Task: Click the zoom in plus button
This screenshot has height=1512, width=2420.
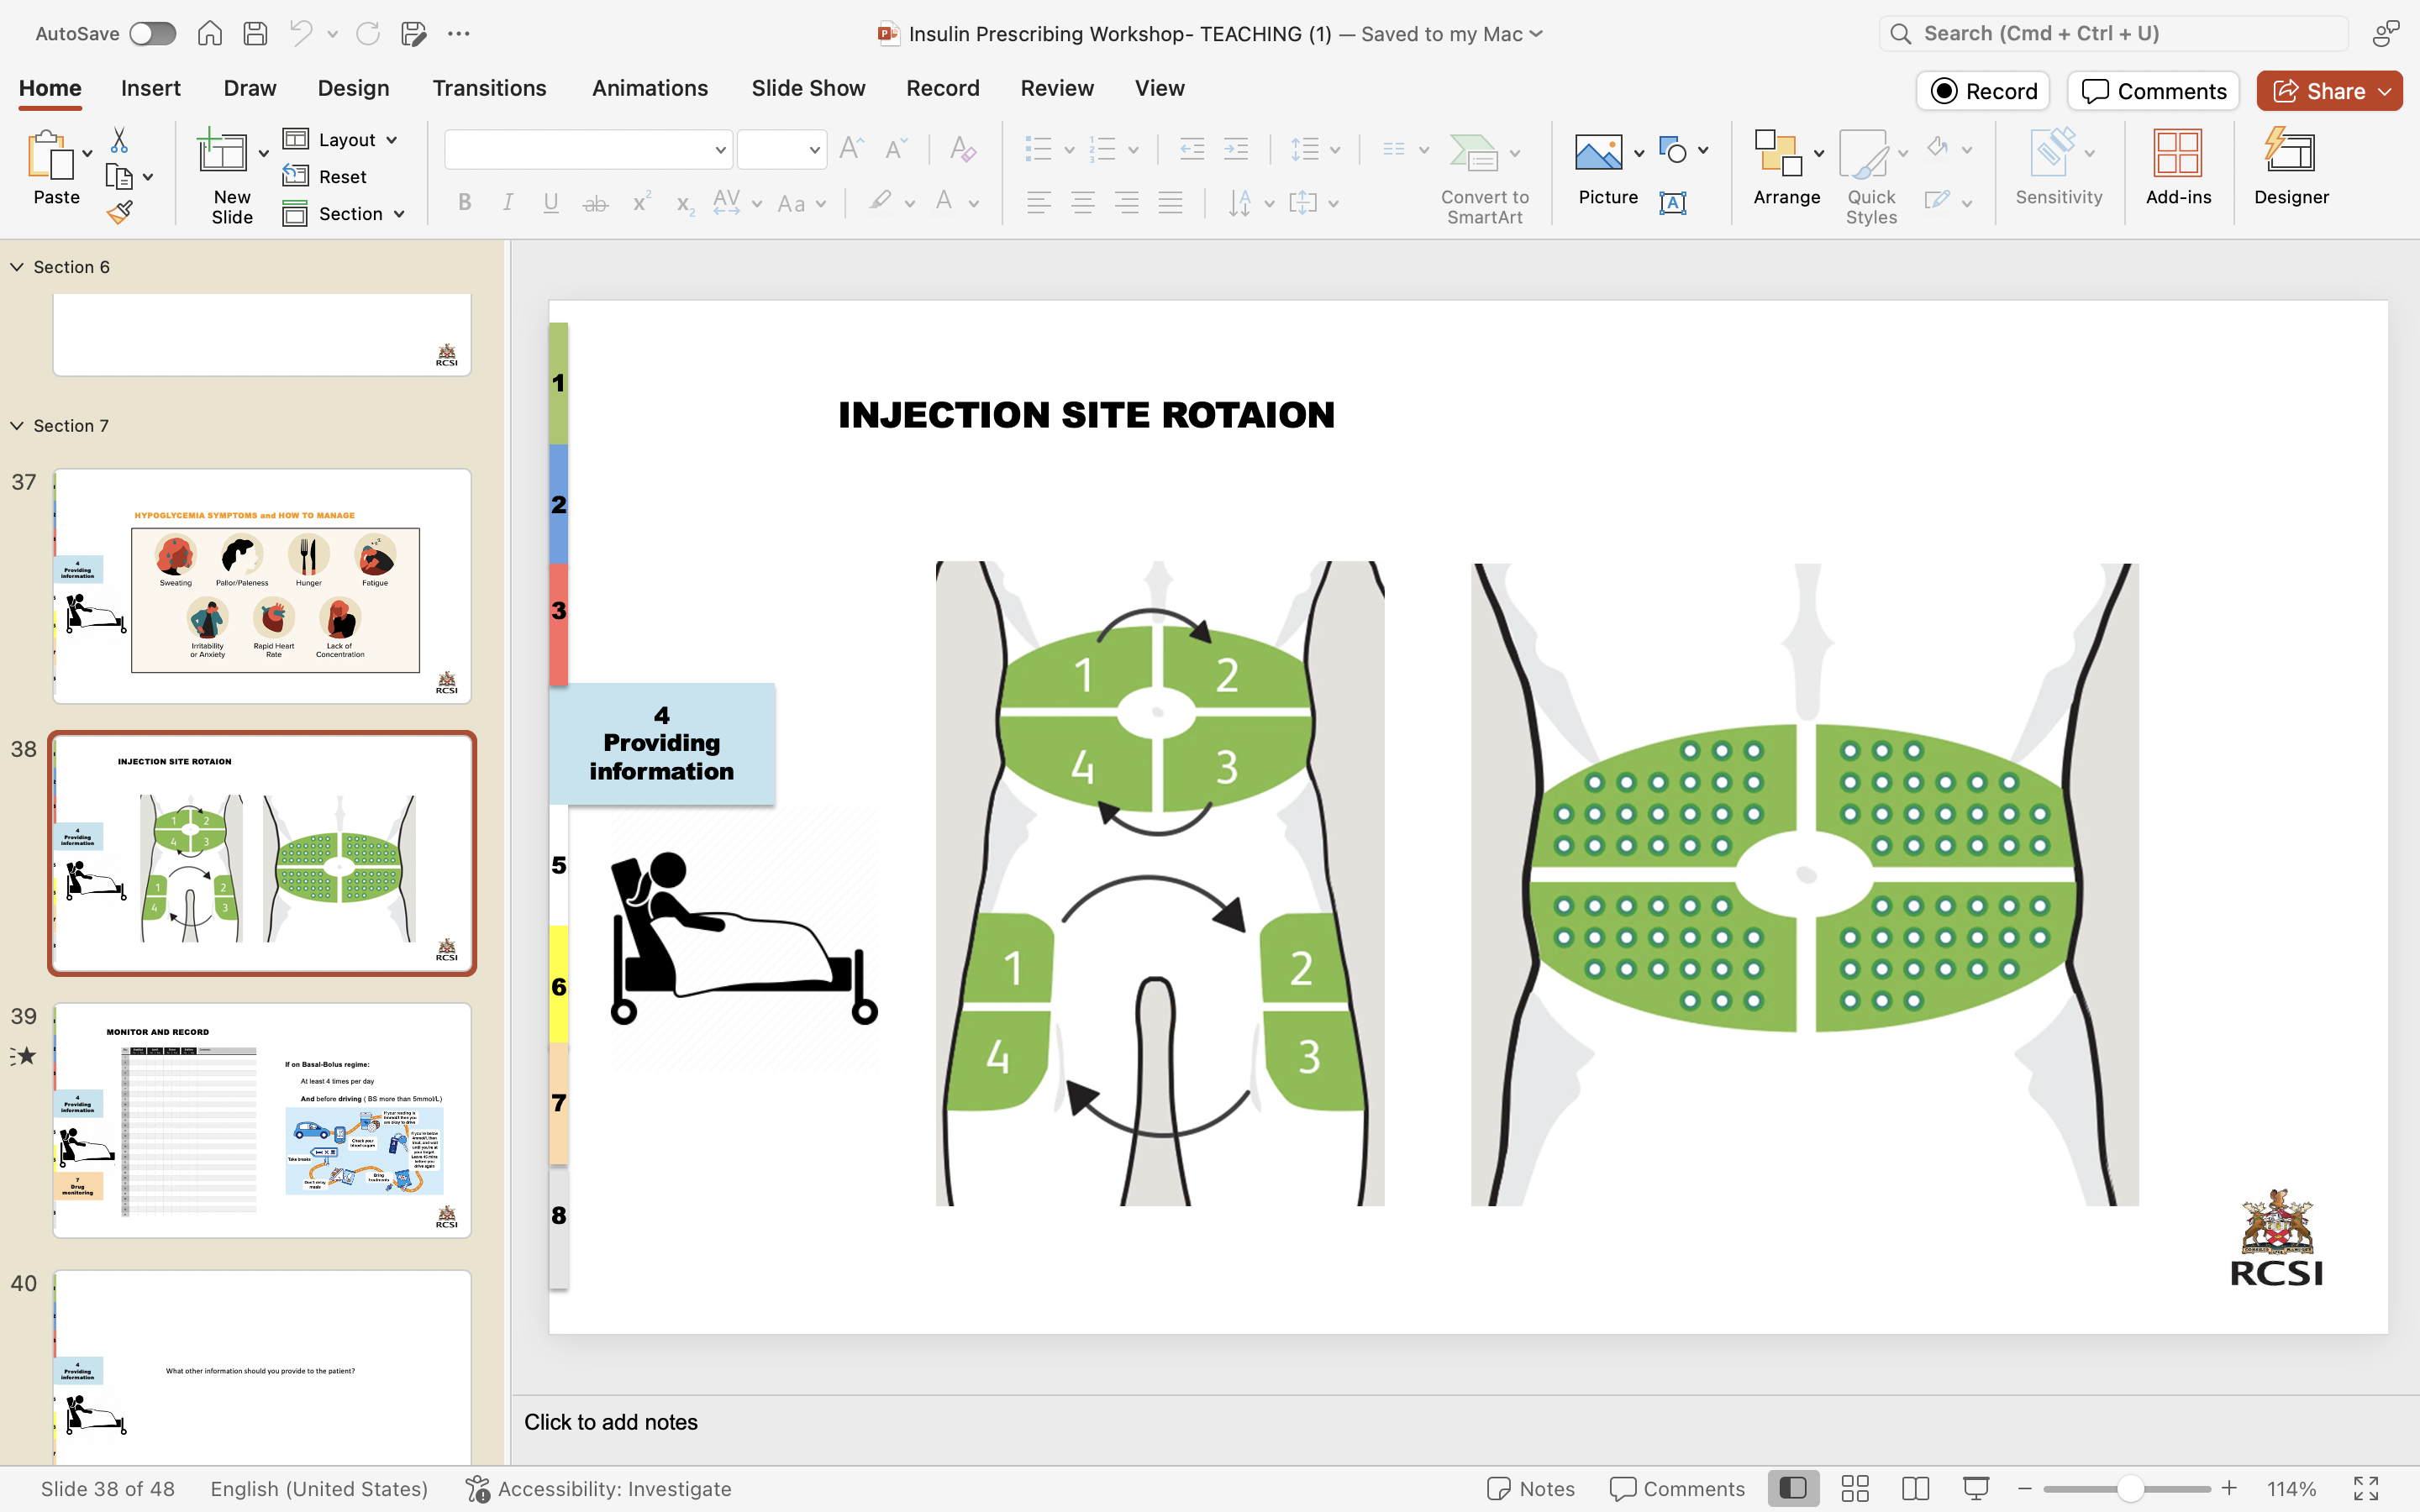Action: click(x=2229, y=1489)
